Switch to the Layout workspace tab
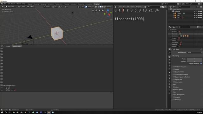Screen dimensions: 203x114 tap(30, 4)
